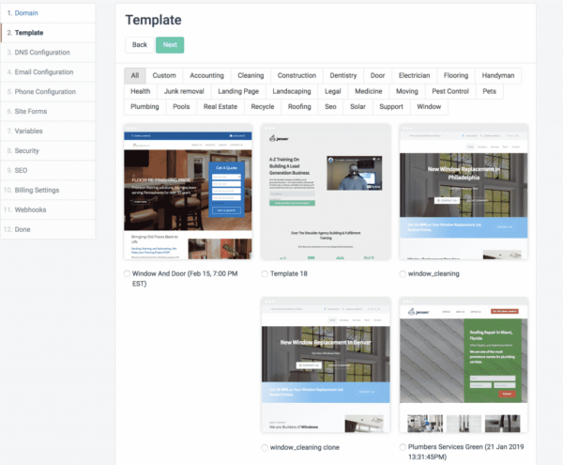Filter templates by Plumbing

click(x=145, y=107)
